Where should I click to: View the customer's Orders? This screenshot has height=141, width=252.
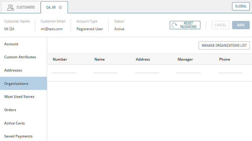click(10, 110)
